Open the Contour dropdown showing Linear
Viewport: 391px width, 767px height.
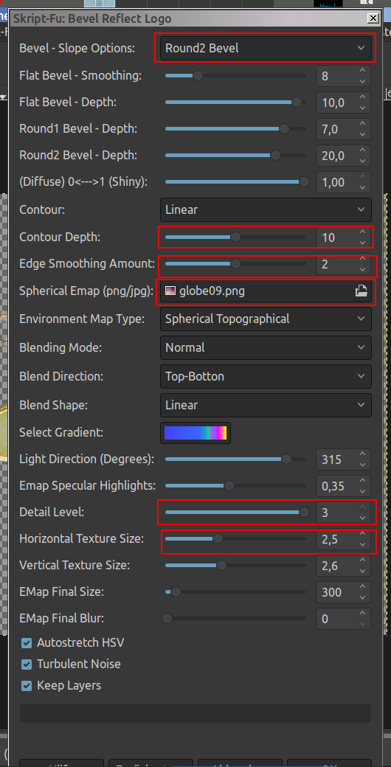pos(266,209)
